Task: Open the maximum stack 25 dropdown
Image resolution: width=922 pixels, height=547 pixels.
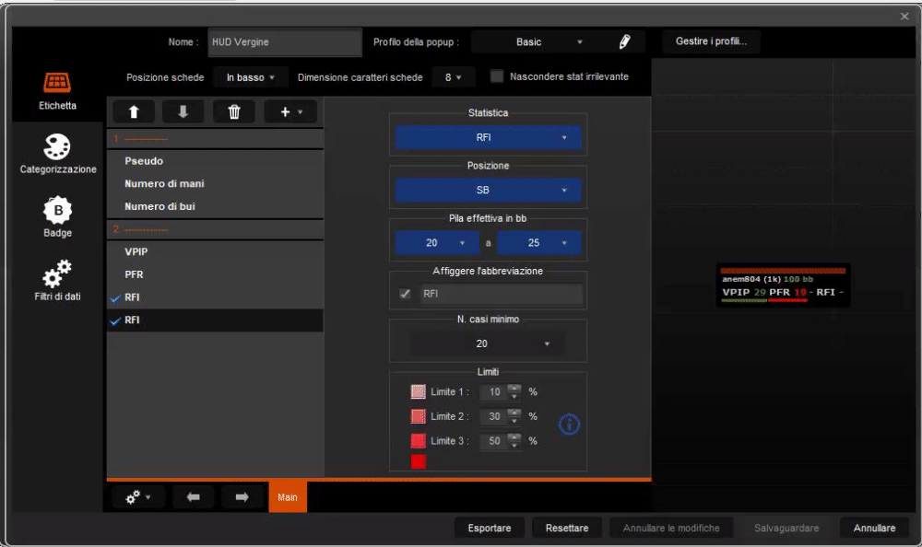Action: point(539,243)
